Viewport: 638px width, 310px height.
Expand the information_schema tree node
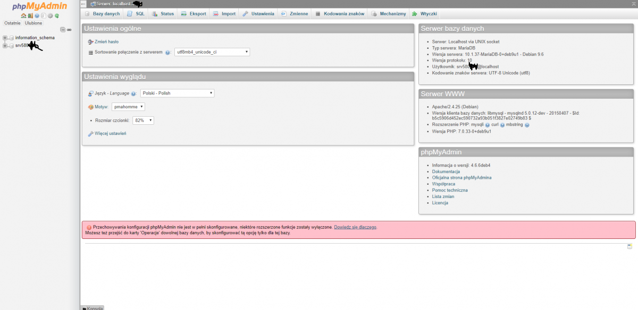pos(5,38)
